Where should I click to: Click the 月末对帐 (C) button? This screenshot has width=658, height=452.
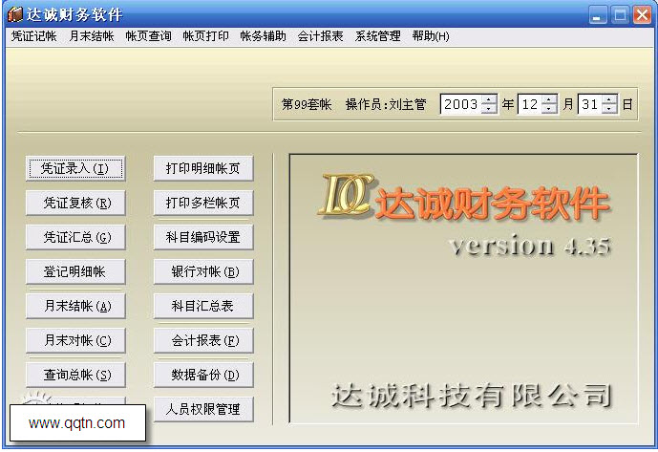[x=75, y=340]
